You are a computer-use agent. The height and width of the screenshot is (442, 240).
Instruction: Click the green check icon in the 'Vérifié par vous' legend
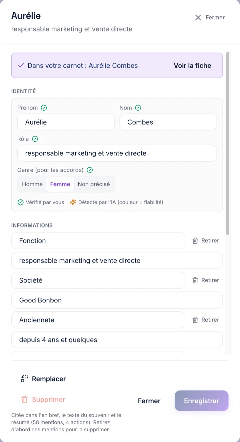(20, 202)
